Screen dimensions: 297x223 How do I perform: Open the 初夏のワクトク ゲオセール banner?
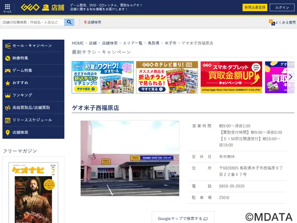(103, 77)
